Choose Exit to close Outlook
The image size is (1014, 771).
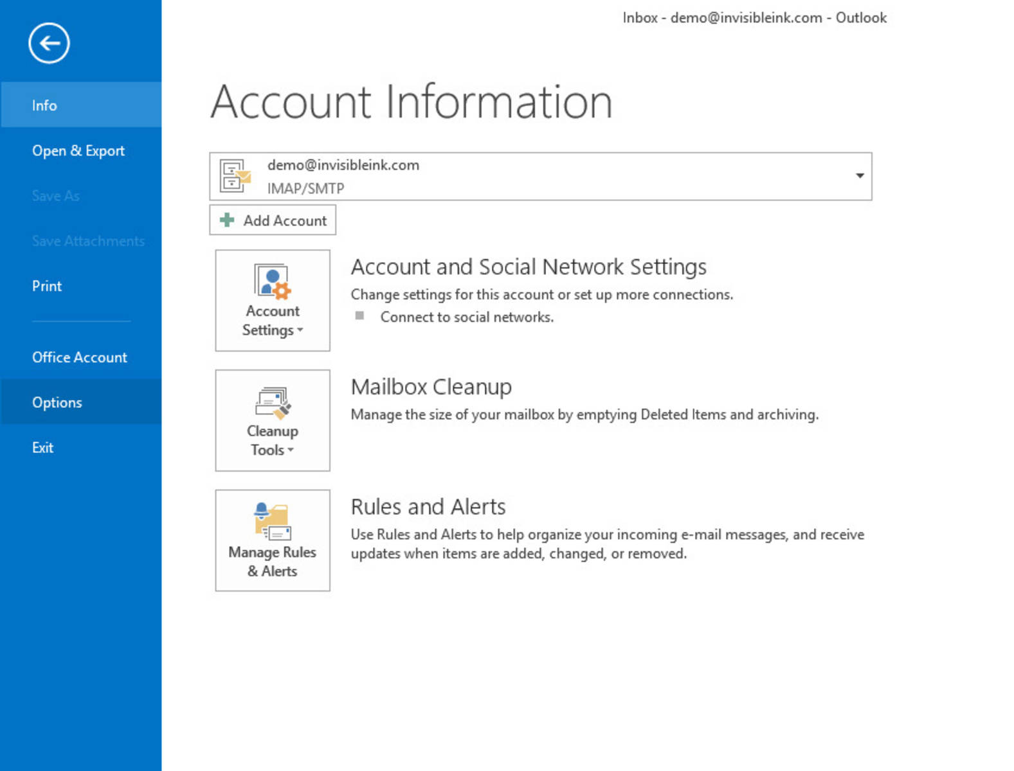(x=81, y=448)
